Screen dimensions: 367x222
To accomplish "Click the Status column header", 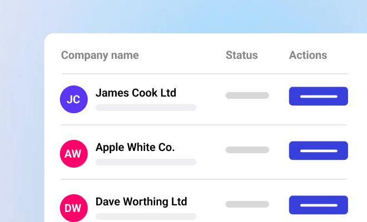I will tap(242, 55).
